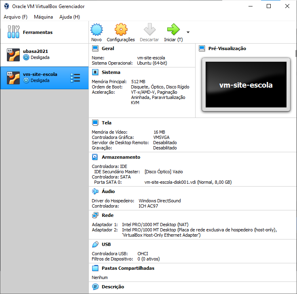Open the Arquivo menu
Viewport: 297px width, 294px height.
[x=15, y=17]
